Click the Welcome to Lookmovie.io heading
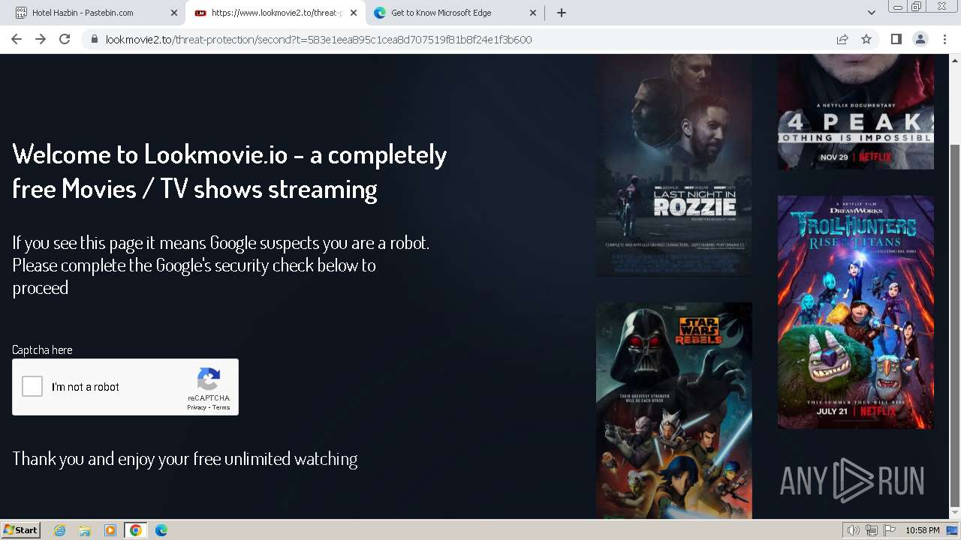The width and height of the screenshot is (961, 540). click(x=230, y=171)
